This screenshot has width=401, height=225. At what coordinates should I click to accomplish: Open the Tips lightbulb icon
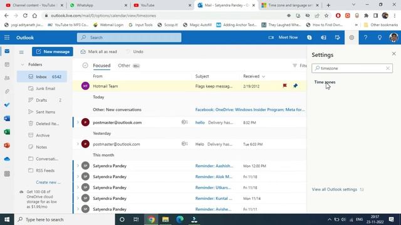click(380, 37)
